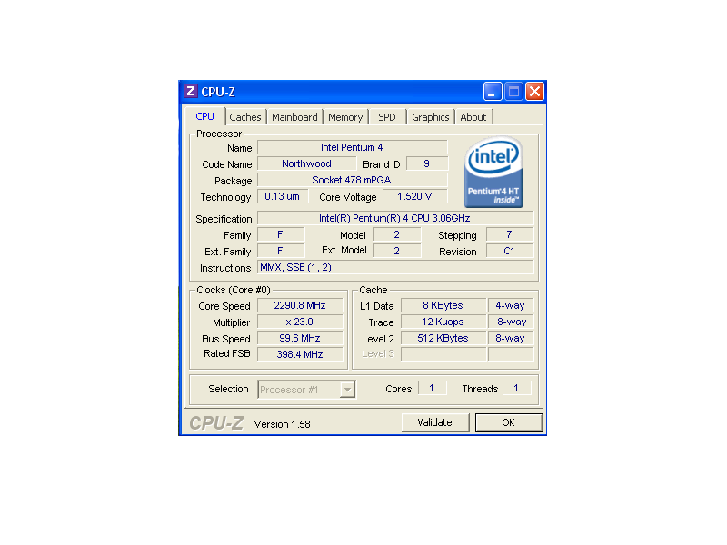Click the disabled maximize button

click(513, 92)
